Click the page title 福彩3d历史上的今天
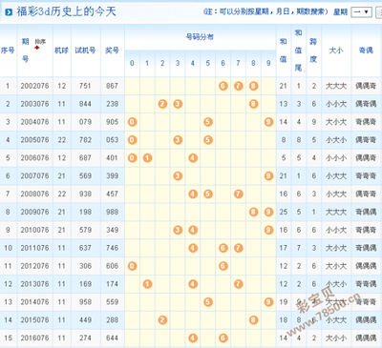The image size is (382, 348). click(66, 11)
